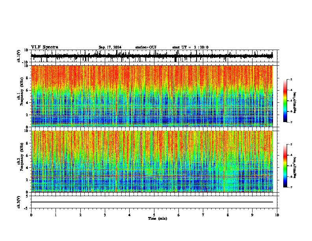Click tick label "8" on the time axis
This screenshot has width=312, height=241.
[x=228, y=215]
